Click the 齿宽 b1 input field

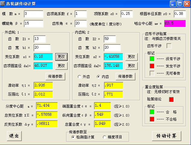coord(42,48)
